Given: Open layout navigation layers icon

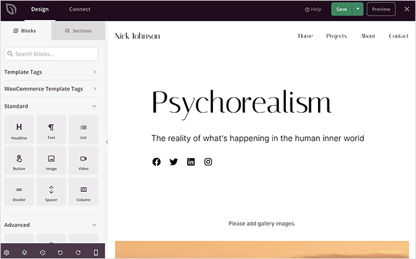Looking at the screenshot, I should click(25, 252).
